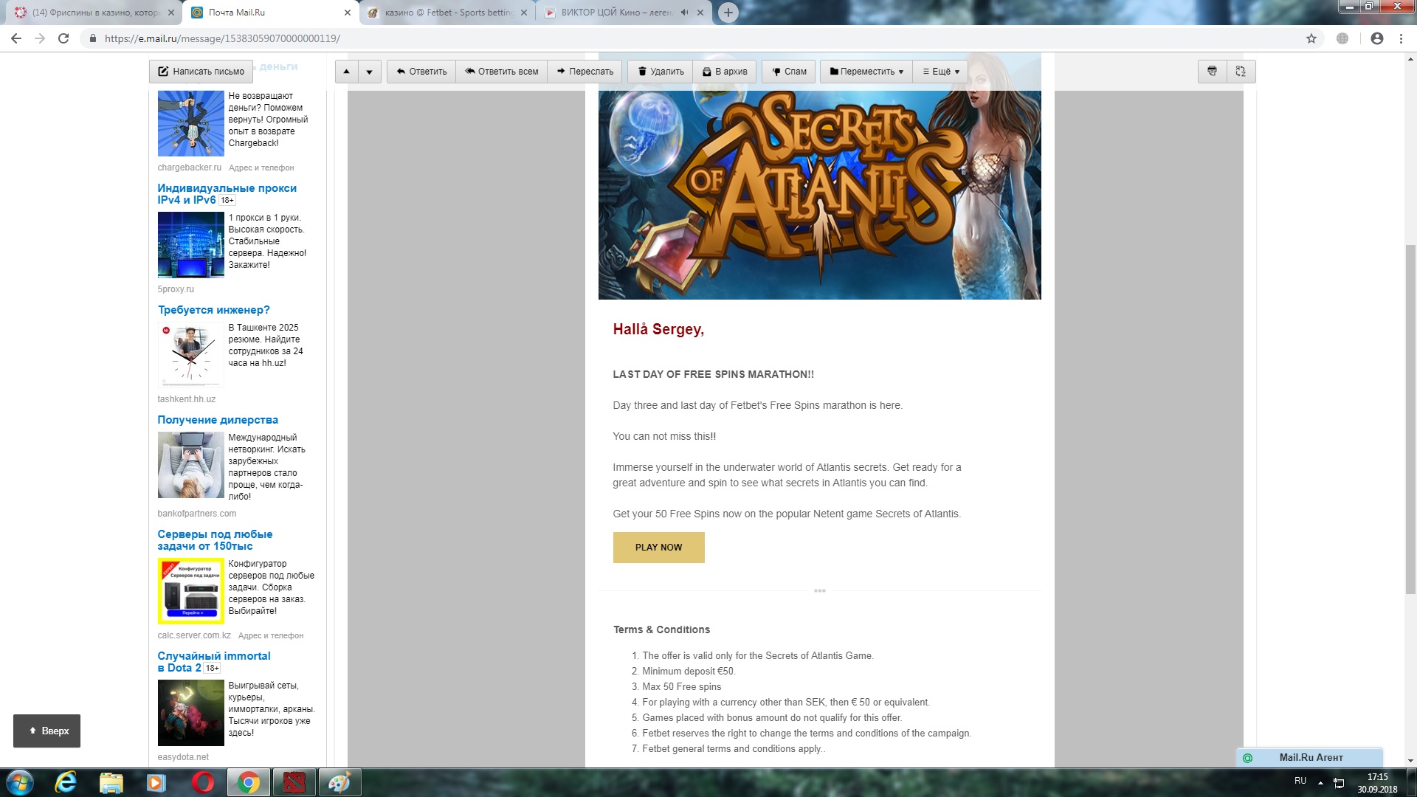1417x797 pixels.
Task: Bookmark this page with the star icon
Action: (x=1311, y=38)
